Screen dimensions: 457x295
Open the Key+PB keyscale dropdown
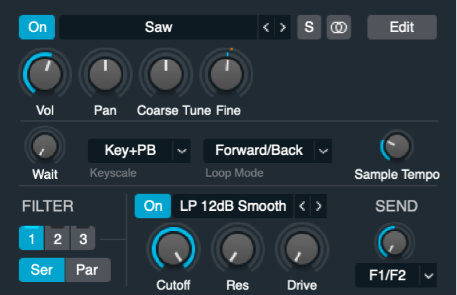182,150
